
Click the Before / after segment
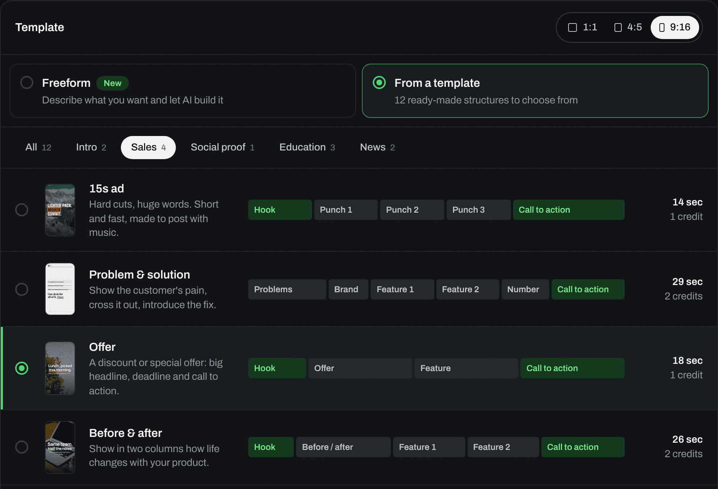pyautogui.click(x=343, y=447)
